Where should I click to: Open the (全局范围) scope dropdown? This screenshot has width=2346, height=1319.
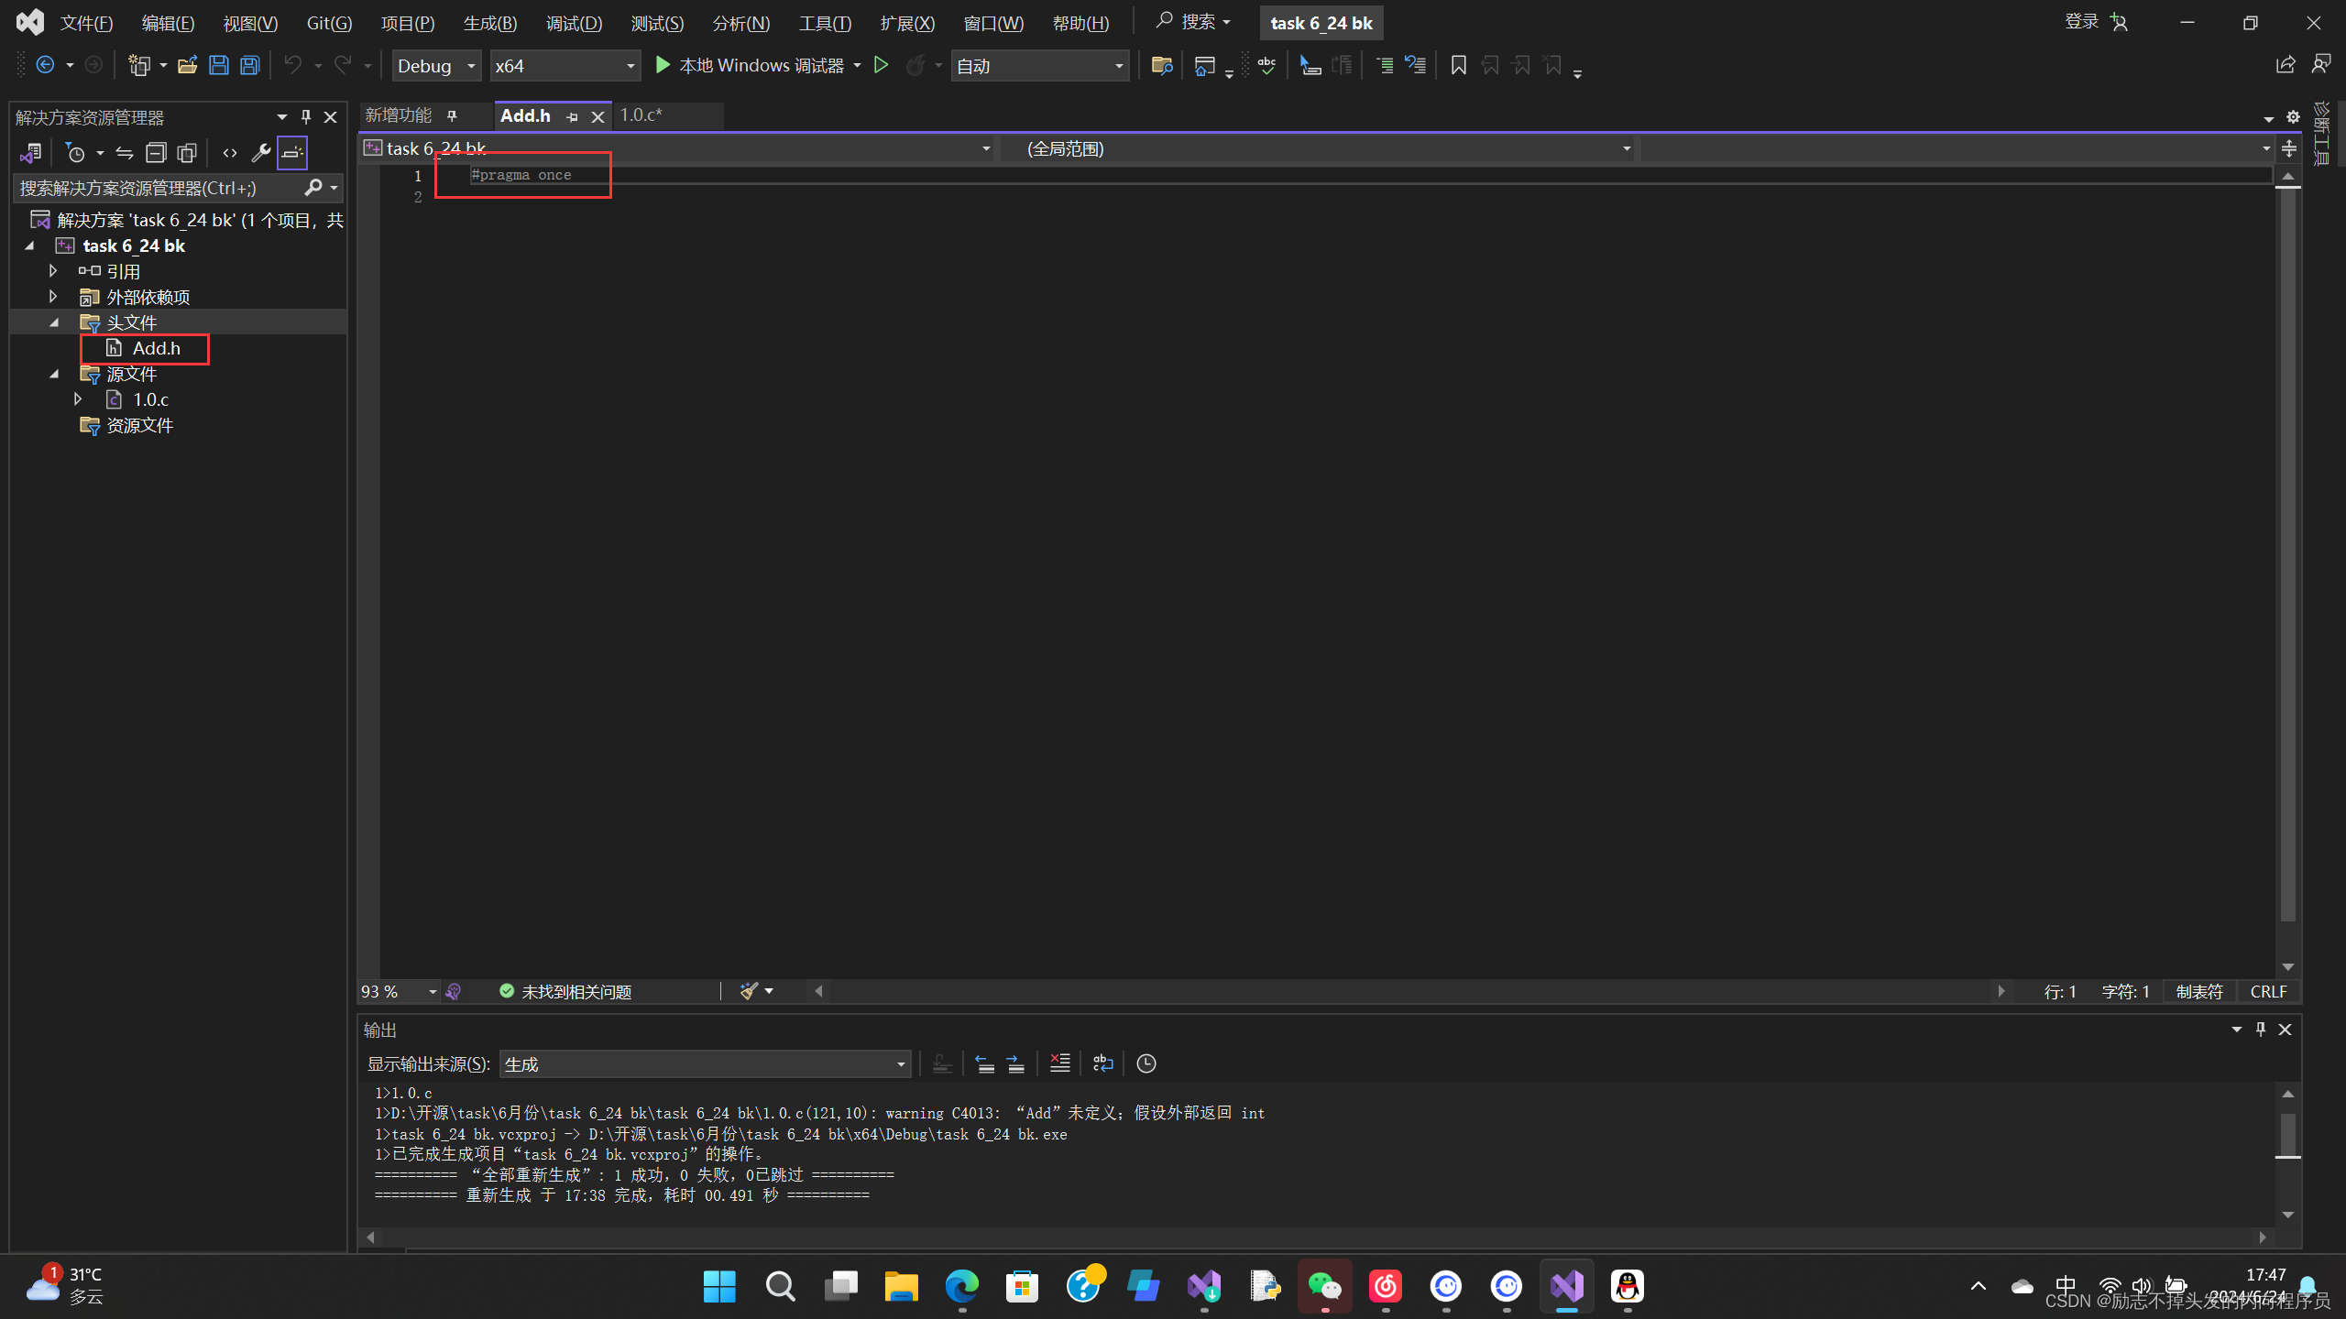click(1318, 148)
